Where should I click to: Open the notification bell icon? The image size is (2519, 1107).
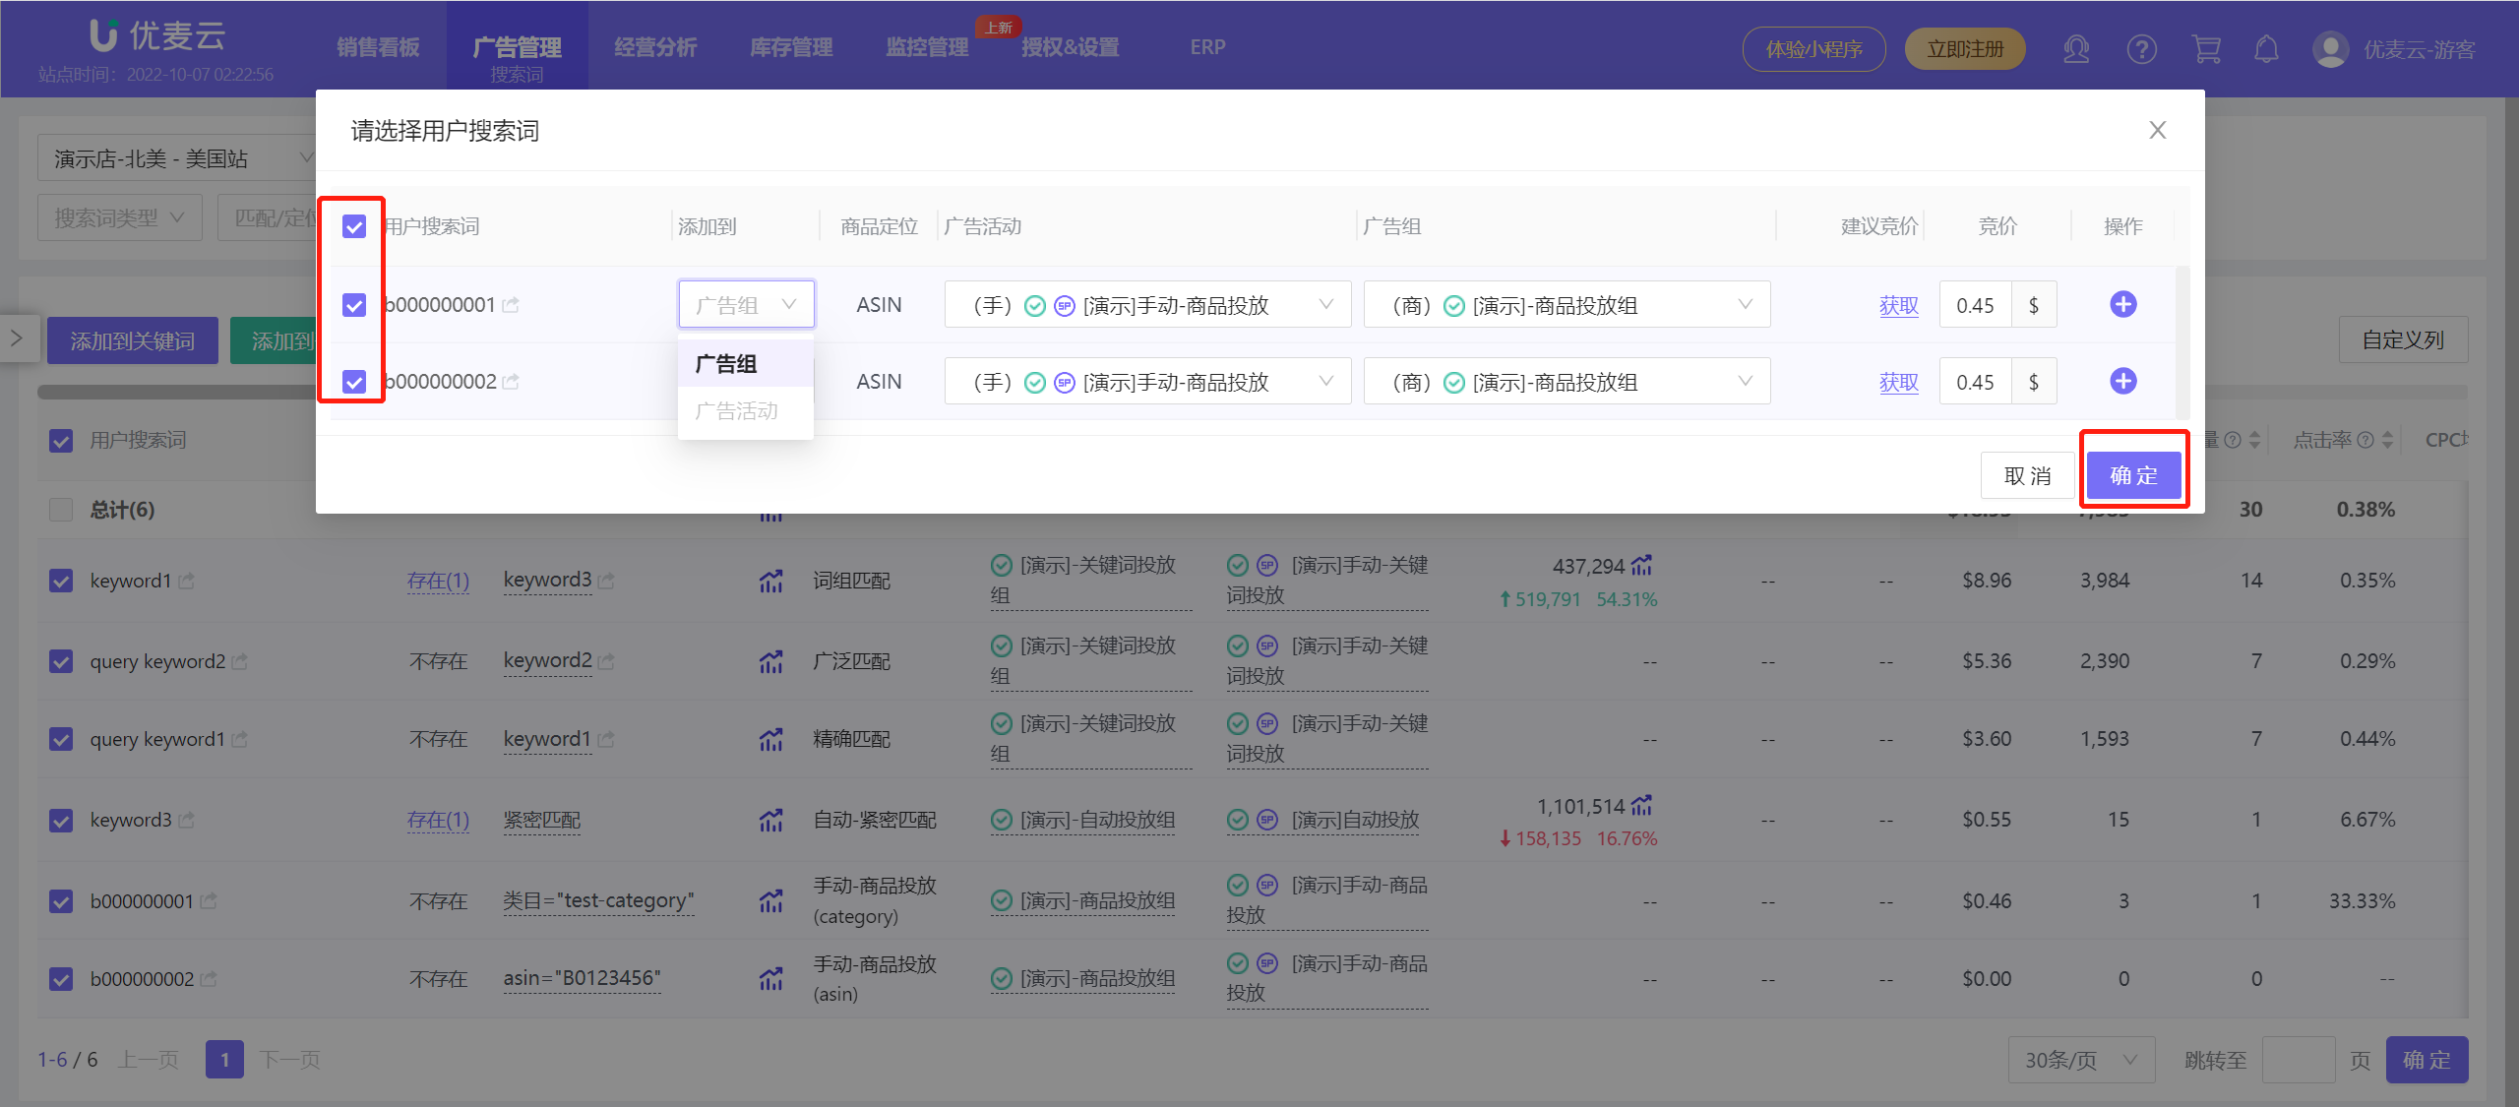coord(2266,49)
